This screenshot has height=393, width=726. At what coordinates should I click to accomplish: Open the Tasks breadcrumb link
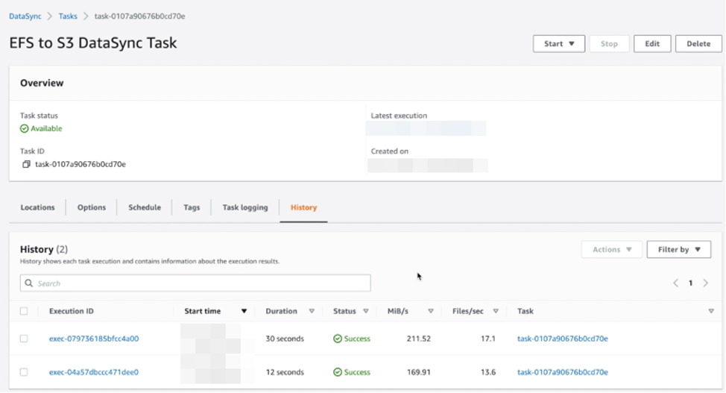(68, 16)
